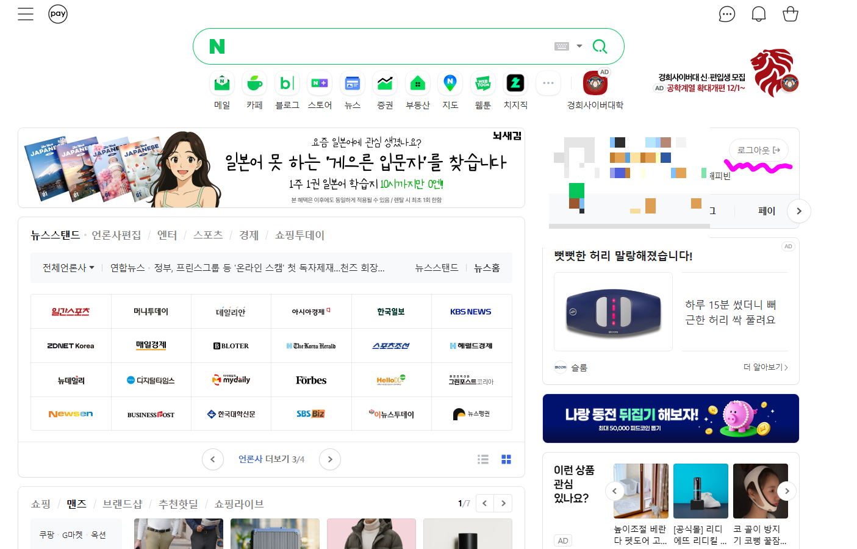Image resolution: width=857 pixels, height=549 pixels.
Task: Show next profile menu items arrow
Action: pos(799,211)
